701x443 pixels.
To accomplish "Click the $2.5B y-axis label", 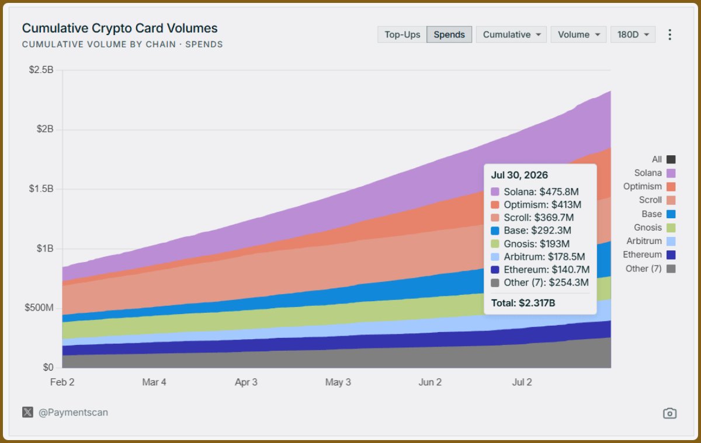I will point(41,70).
